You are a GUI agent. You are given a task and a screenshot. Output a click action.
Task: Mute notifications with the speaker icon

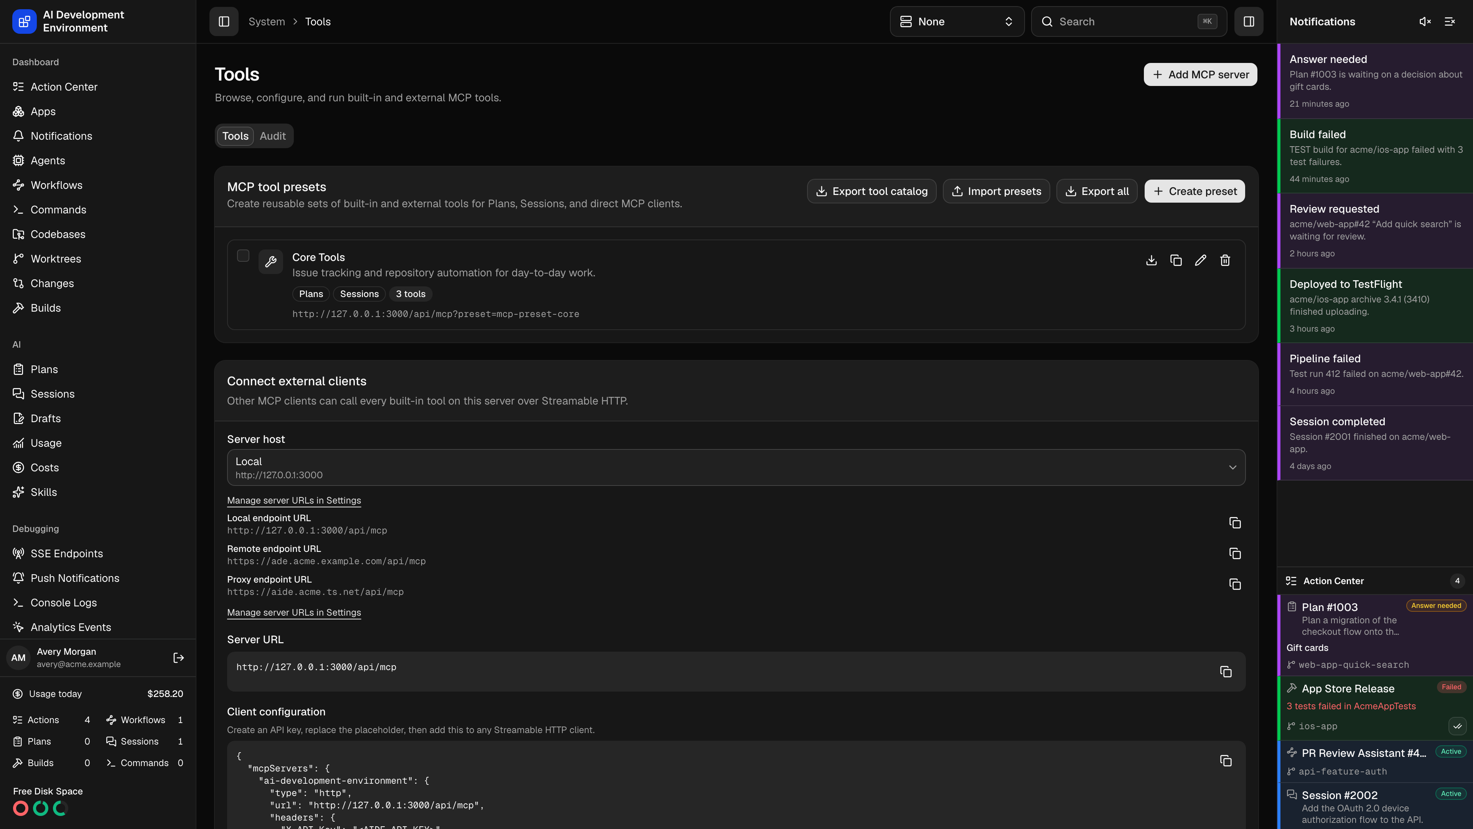(x=1425, y=22)
